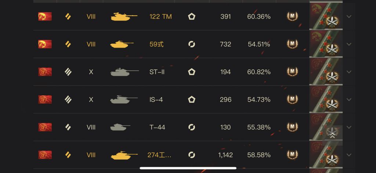Screen dimensions: 376x173
Task: Open the 274工… tank name
Action: click(159, 155)
